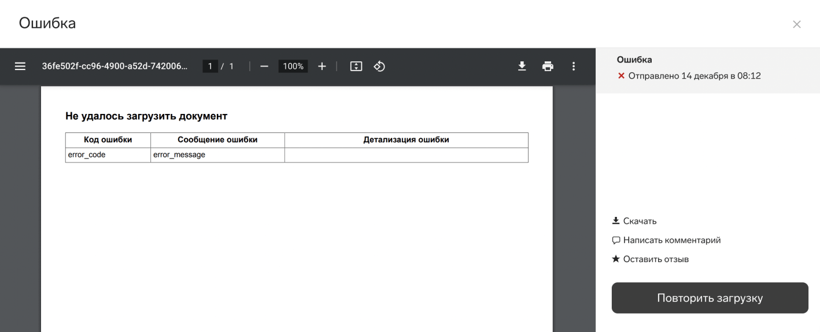Image resolution: width=820 pixels, height=332 pixels.
Task: Click Скачать link
Action: pos(634,221)
